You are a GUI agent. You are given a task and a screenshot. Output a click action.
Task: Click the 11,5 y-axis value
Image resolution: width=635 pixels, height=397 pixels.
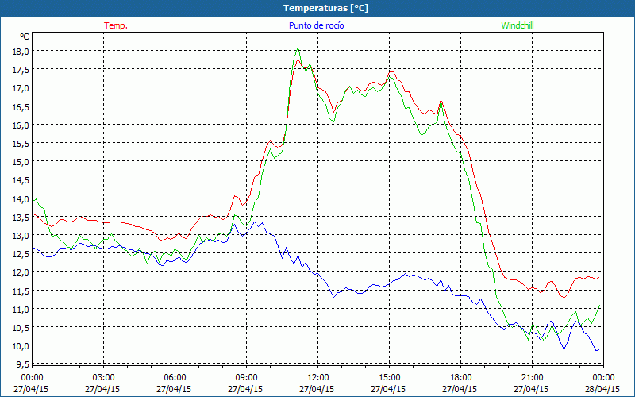tap(21, 291)
